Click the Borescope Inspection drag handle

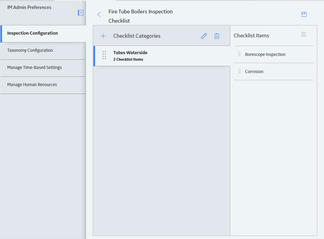click(x=239, y=54)
